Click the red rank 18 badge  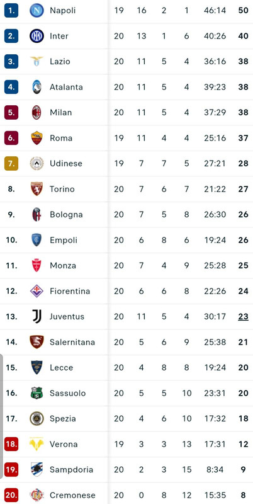pos(11,444)
